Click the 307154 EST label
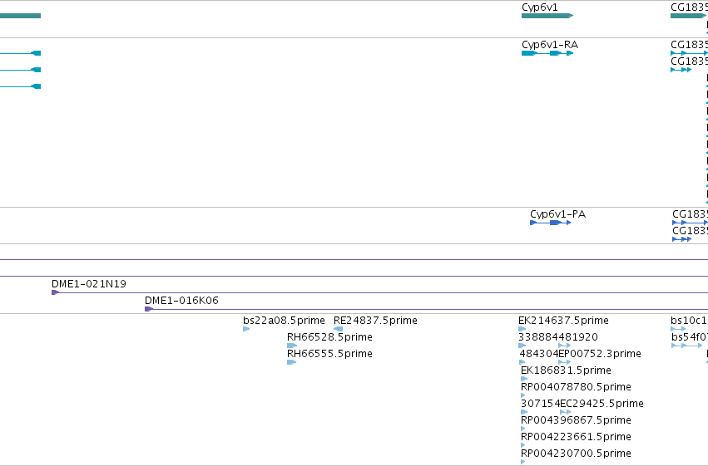Screen dimensions: 708x466 click(540, 404)
